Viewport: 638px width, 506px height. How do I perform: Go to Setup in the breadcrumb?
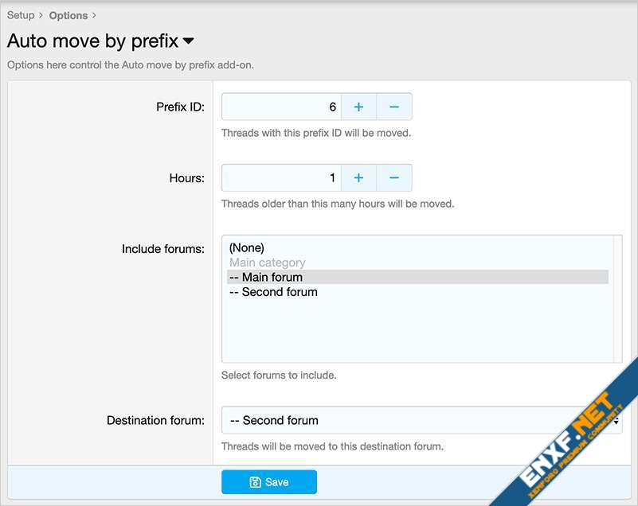[21, 15]
